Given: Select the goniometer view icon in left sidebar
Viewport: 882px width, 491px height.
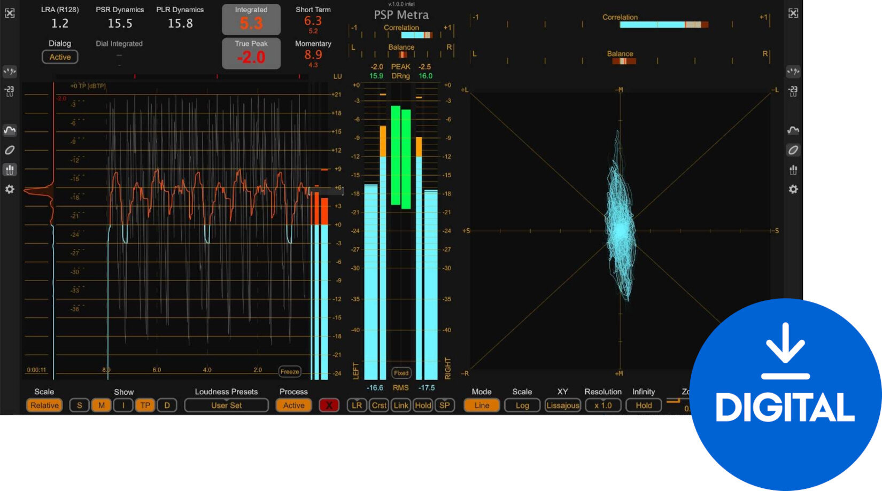Looking at the screenshot, I should click(10, 150).
